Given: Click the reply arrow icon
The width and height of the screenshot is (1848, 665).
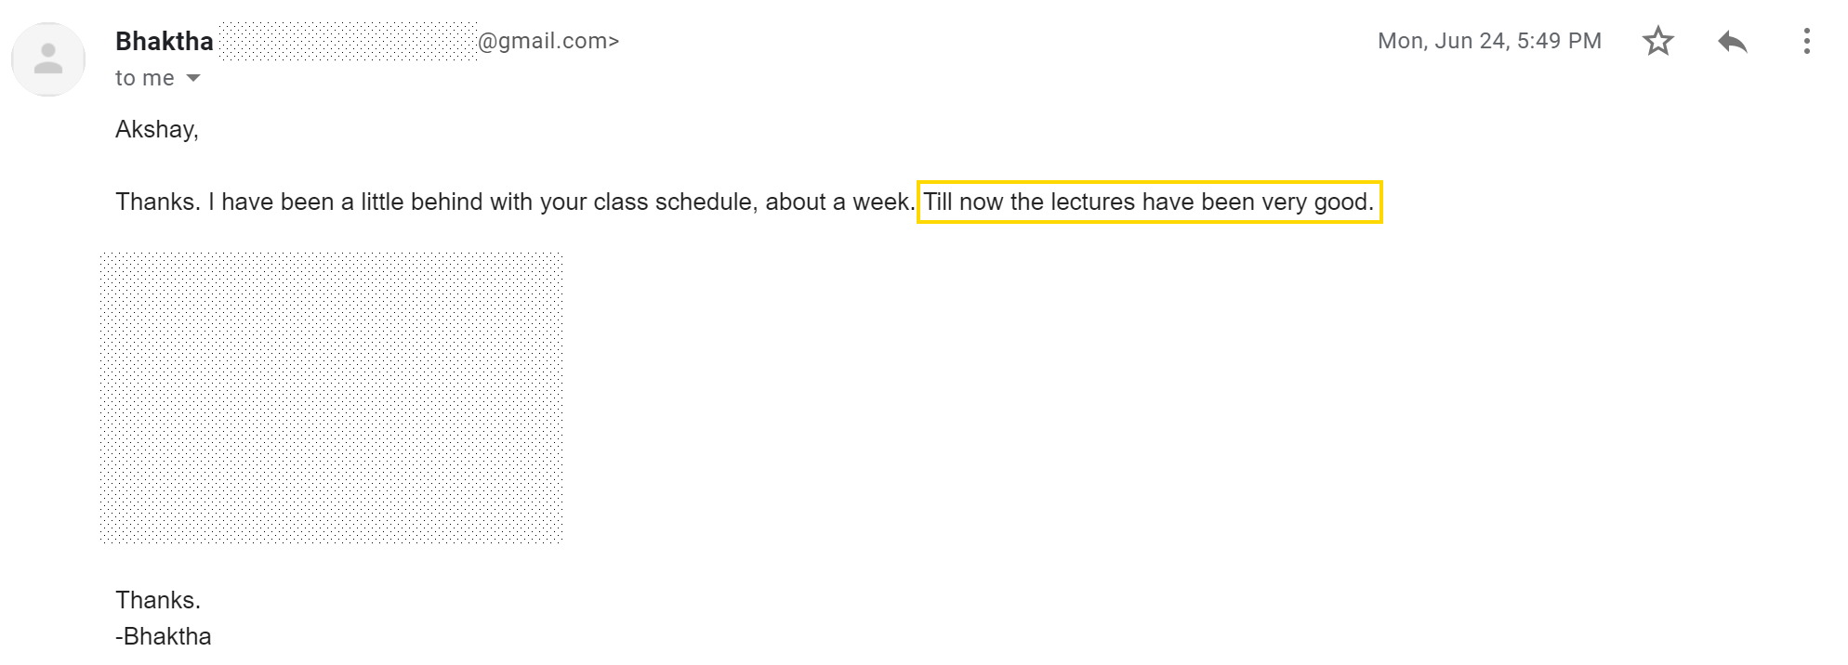Looking at the screenshot, I should coord(1732,41).
